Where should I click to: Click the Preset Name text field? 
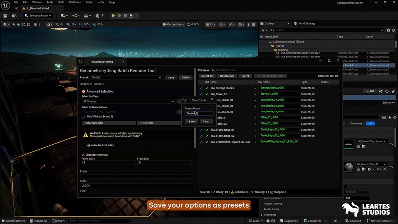pyautogui.click(x=199, y=113)
